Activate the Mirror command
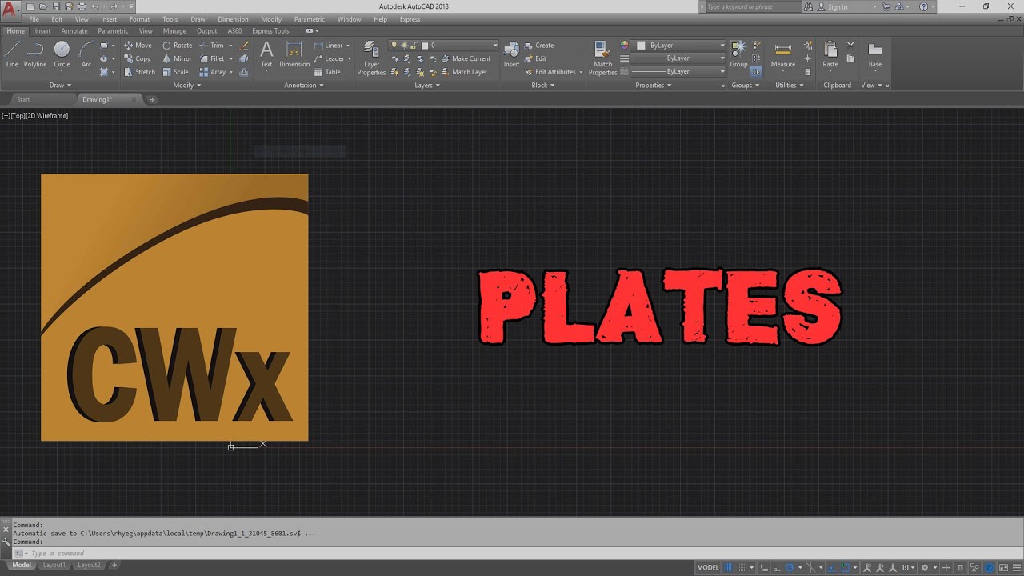 [177, 58]
